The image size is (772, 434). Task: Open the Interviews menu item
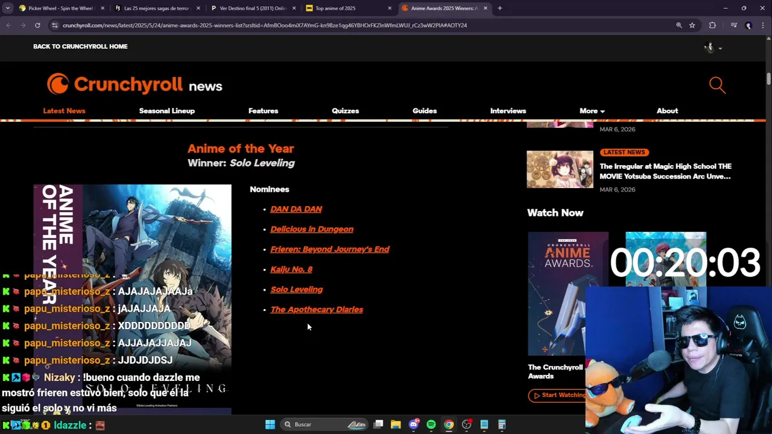point(508,111)
